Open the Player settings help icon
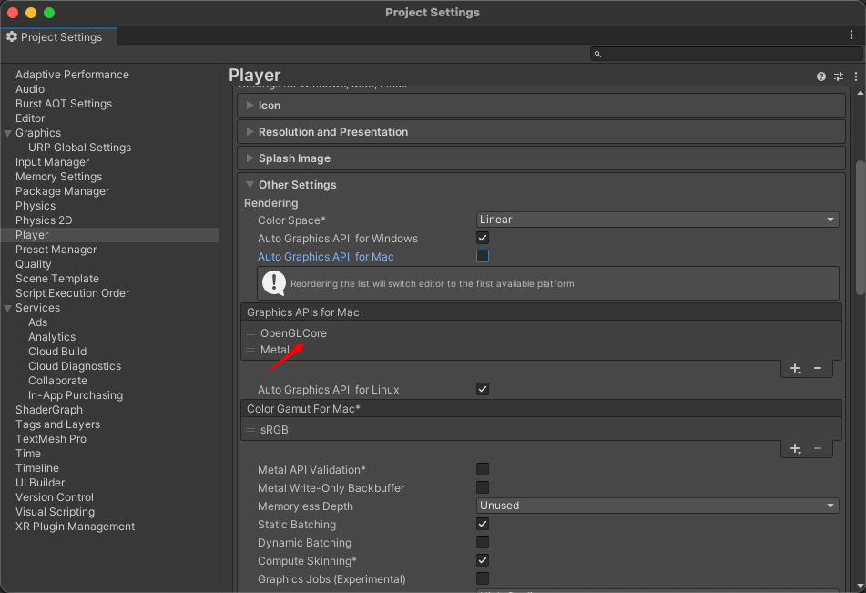Viewport: 866px width, 593px height. pyautogui.click(x=821, y=77)
